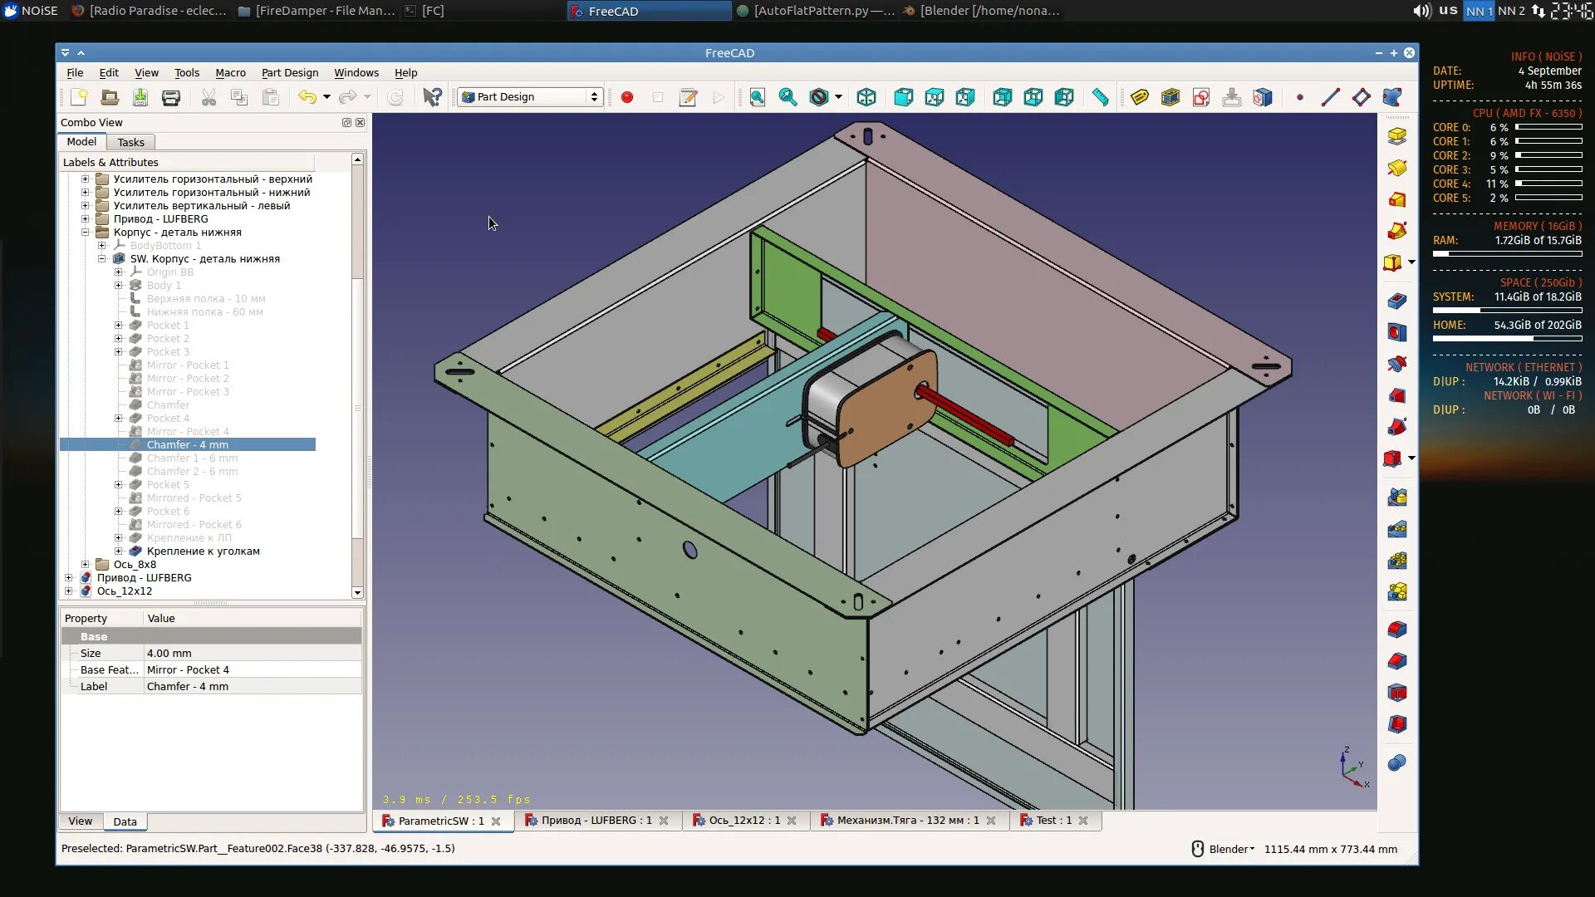Click the Open document folder icon
Image resolution: width=1595 pixels, height=897 pixels.
click(x=109, y=97)
